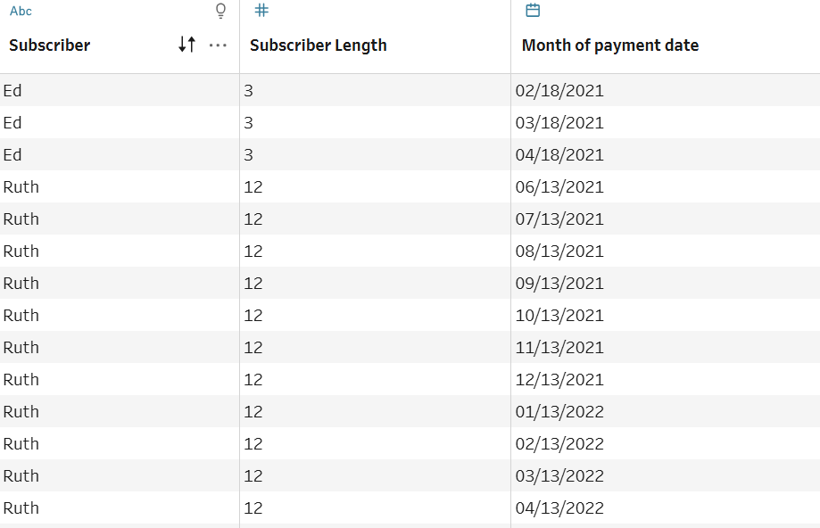Highlight the 10/13/2021 date cell

(559, 316)
